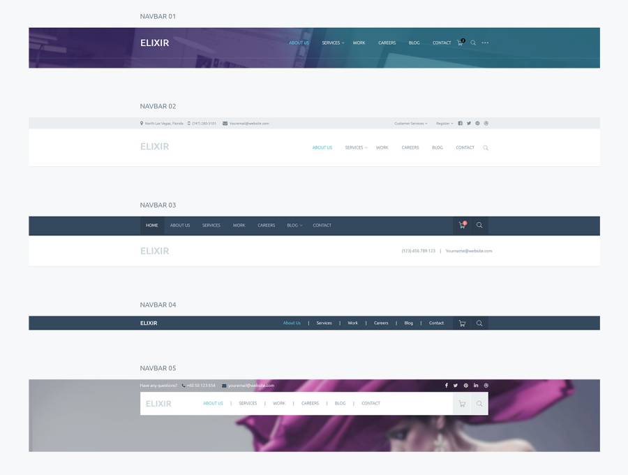Click the cart button in Navbar 05
The width and height of the screenshot is (628, 475).
click(462, 404)
